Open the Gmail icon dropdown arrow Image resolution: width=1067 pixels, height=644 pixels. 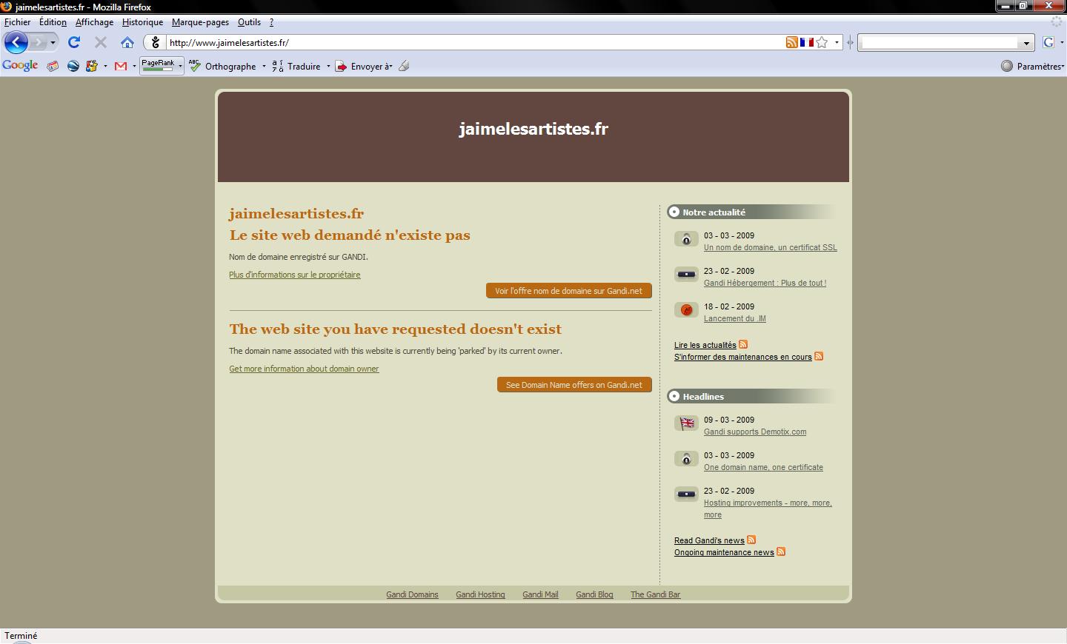tap(134, 67)
